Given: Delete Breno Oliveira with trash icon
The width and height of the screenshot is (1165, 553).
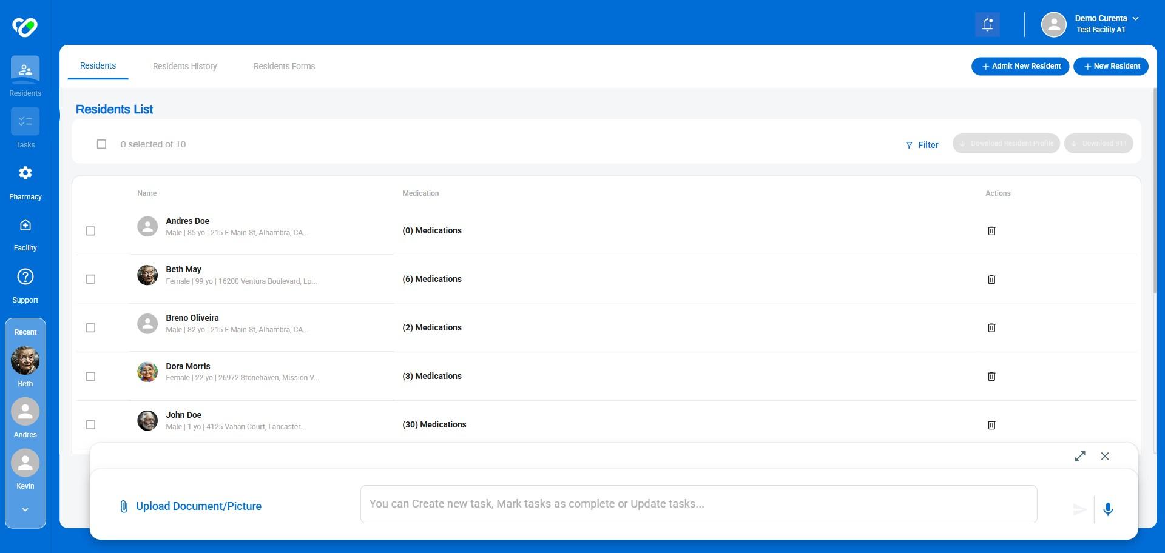Looking at the screenshot, I should point(991,328).
